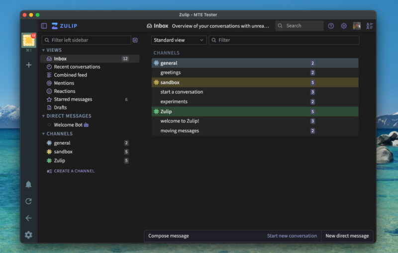The width and height of the screenshot is (398, 253).
Task: Click unread count 3 on welcome to Zulip!
Action: pos(312,121)
